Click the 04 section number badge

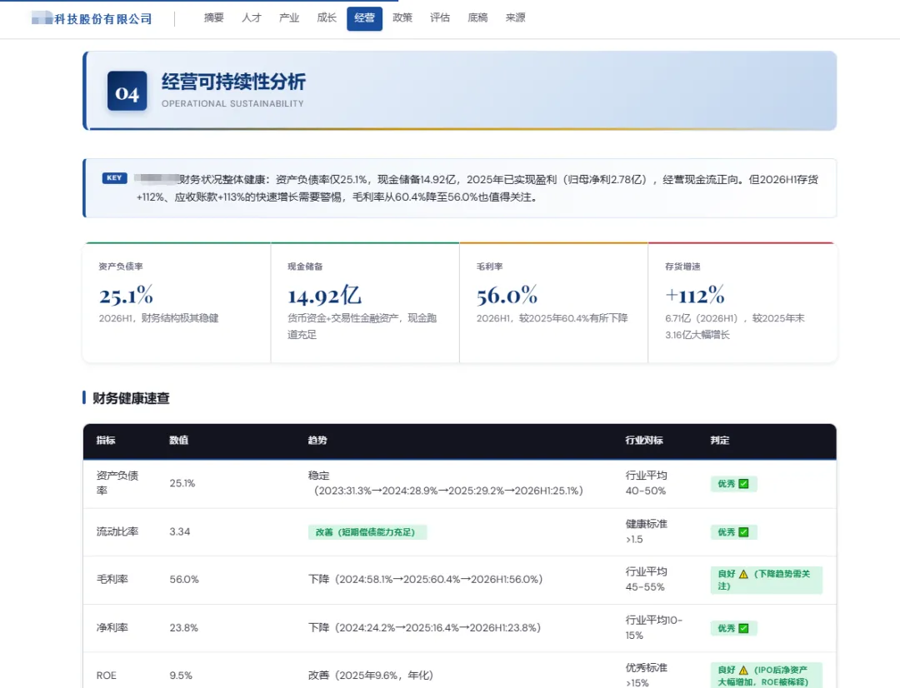tap(127, 91)
